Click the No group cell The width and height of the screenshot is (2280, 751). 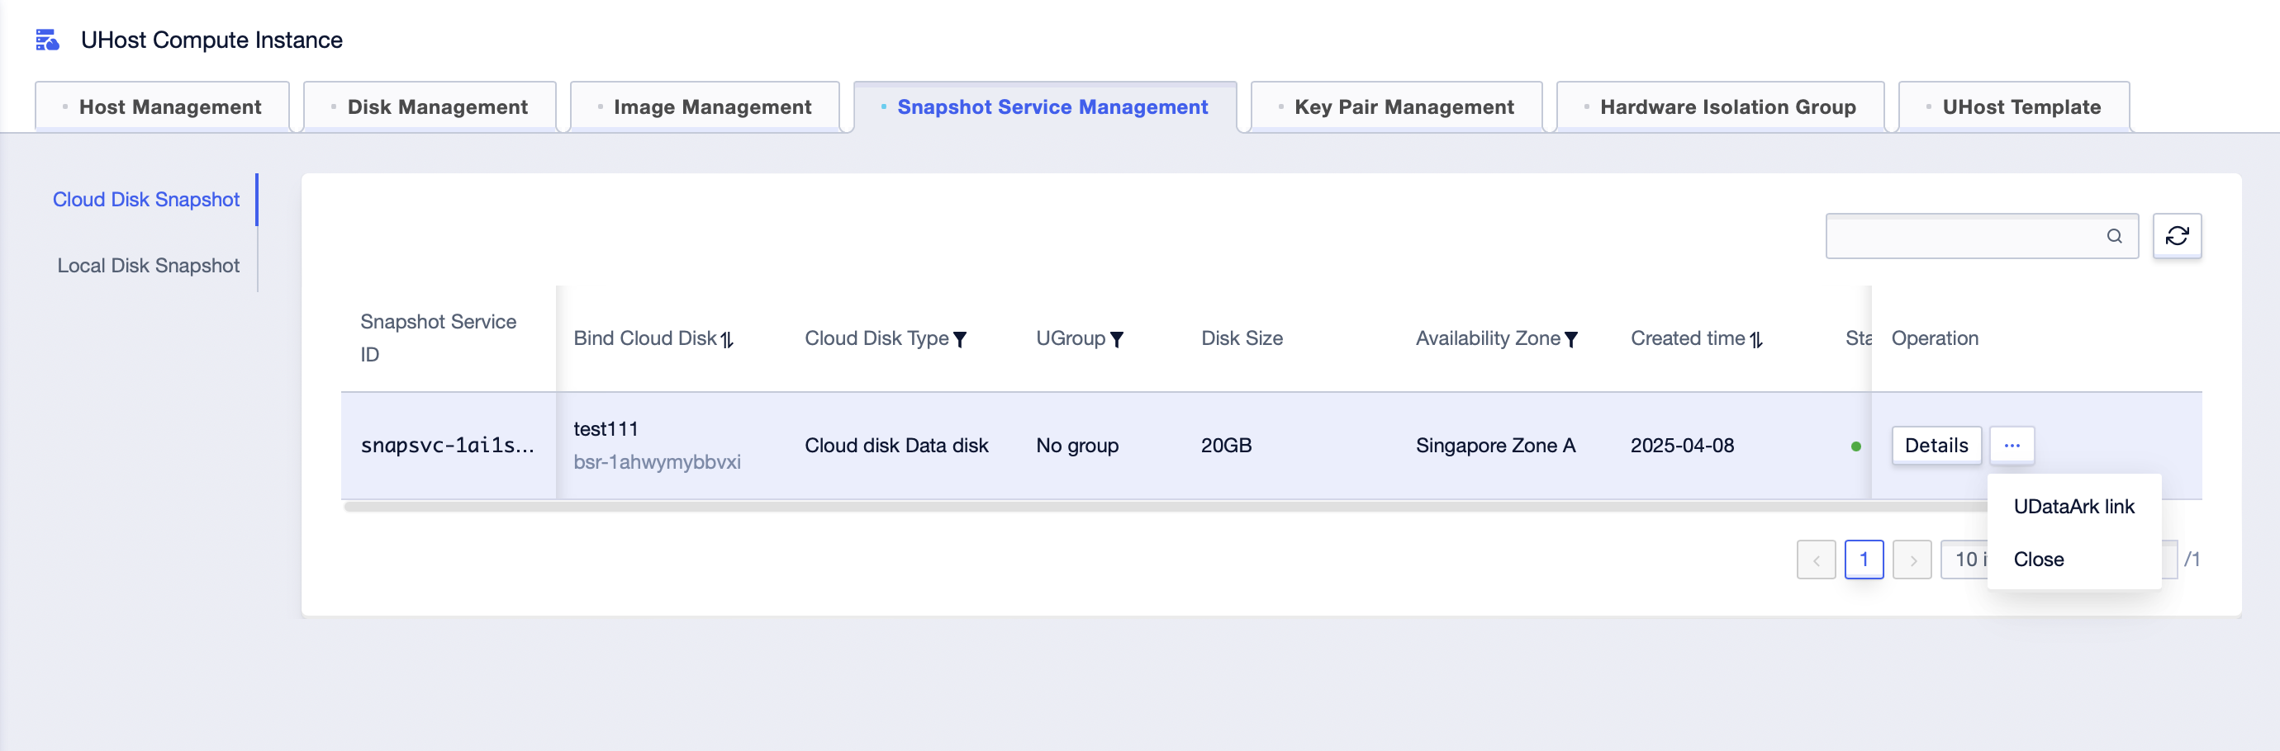tap(1077, 446)
